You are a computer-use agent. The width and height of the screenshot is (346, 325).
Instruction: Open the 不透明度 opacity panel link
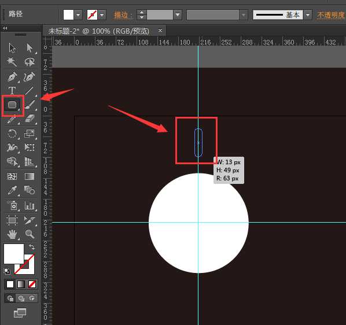[x=331, y=15]
